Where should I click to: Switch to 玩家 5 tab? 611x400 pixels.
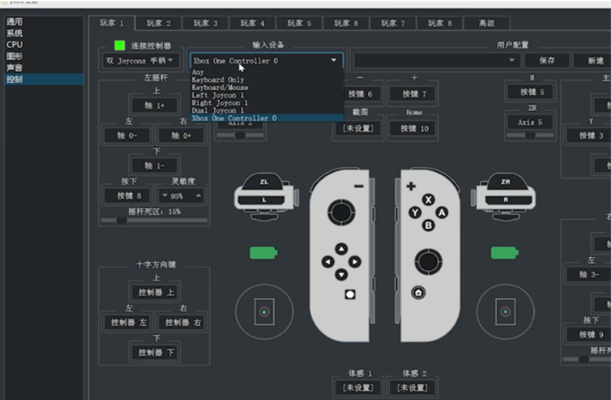299,23
